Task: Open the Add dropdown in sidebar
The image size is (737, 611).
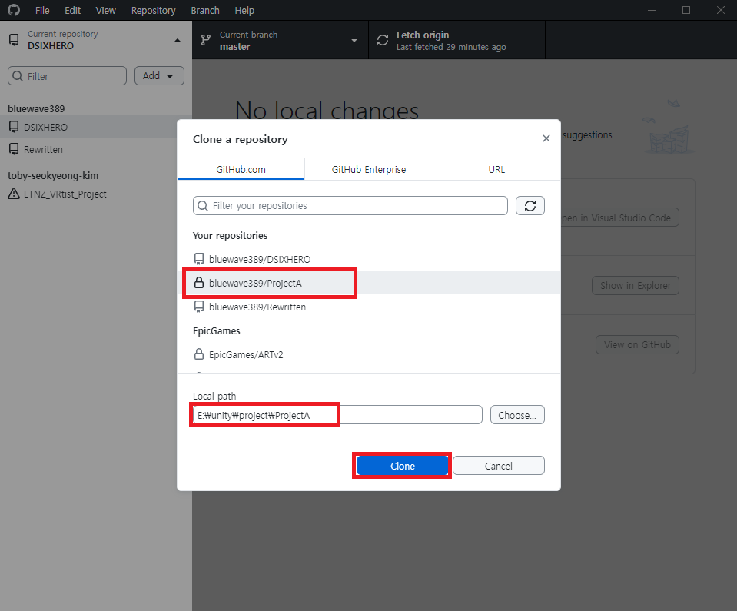Action: 159,75
